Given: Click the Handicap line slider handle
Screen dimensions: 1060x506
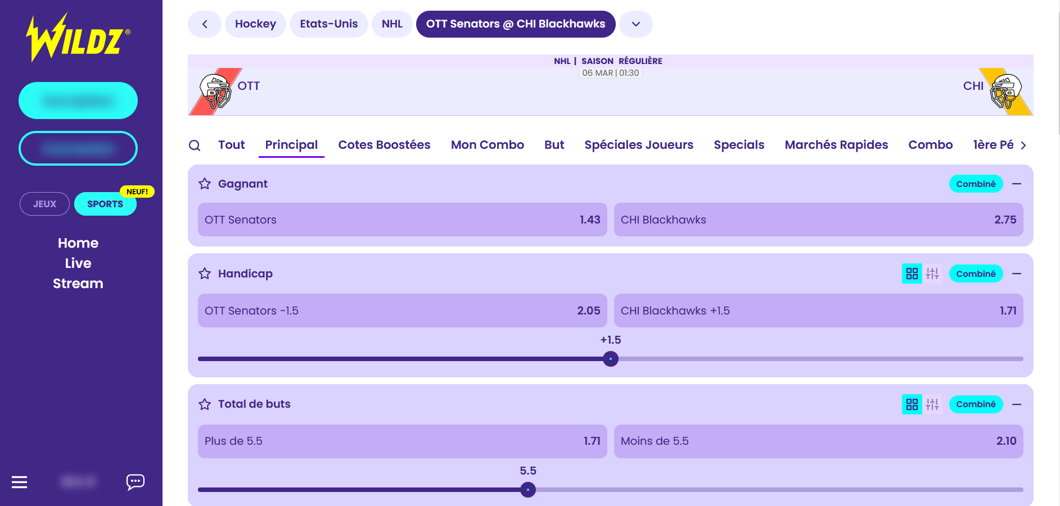Looking at the screenshot, I should coord(611,359).
